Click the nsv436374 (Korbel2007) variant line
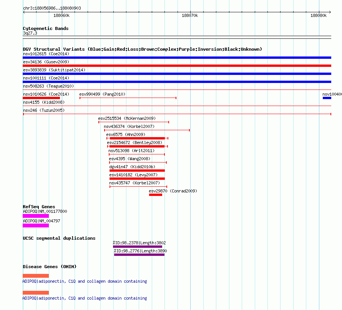342x310 pixels. (x=147, y=130)
